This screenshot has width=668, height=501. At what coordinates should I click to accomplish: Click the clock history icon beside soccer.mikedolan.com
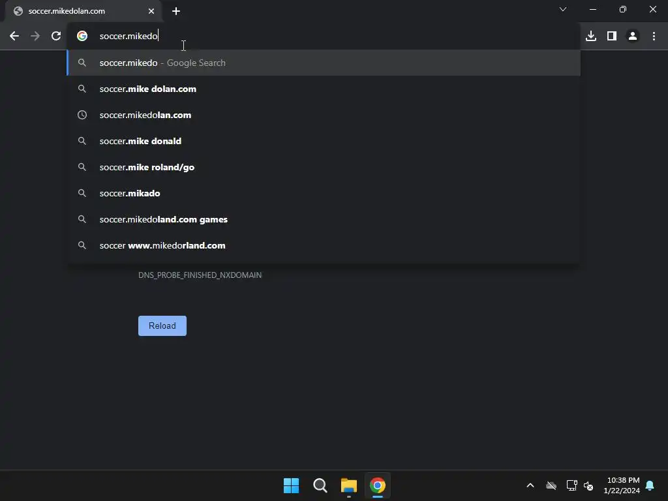pyautogui.click(x=82, y=115)
